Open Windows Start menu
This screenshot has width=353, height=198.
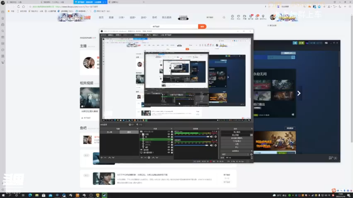[x=3, y=195]
